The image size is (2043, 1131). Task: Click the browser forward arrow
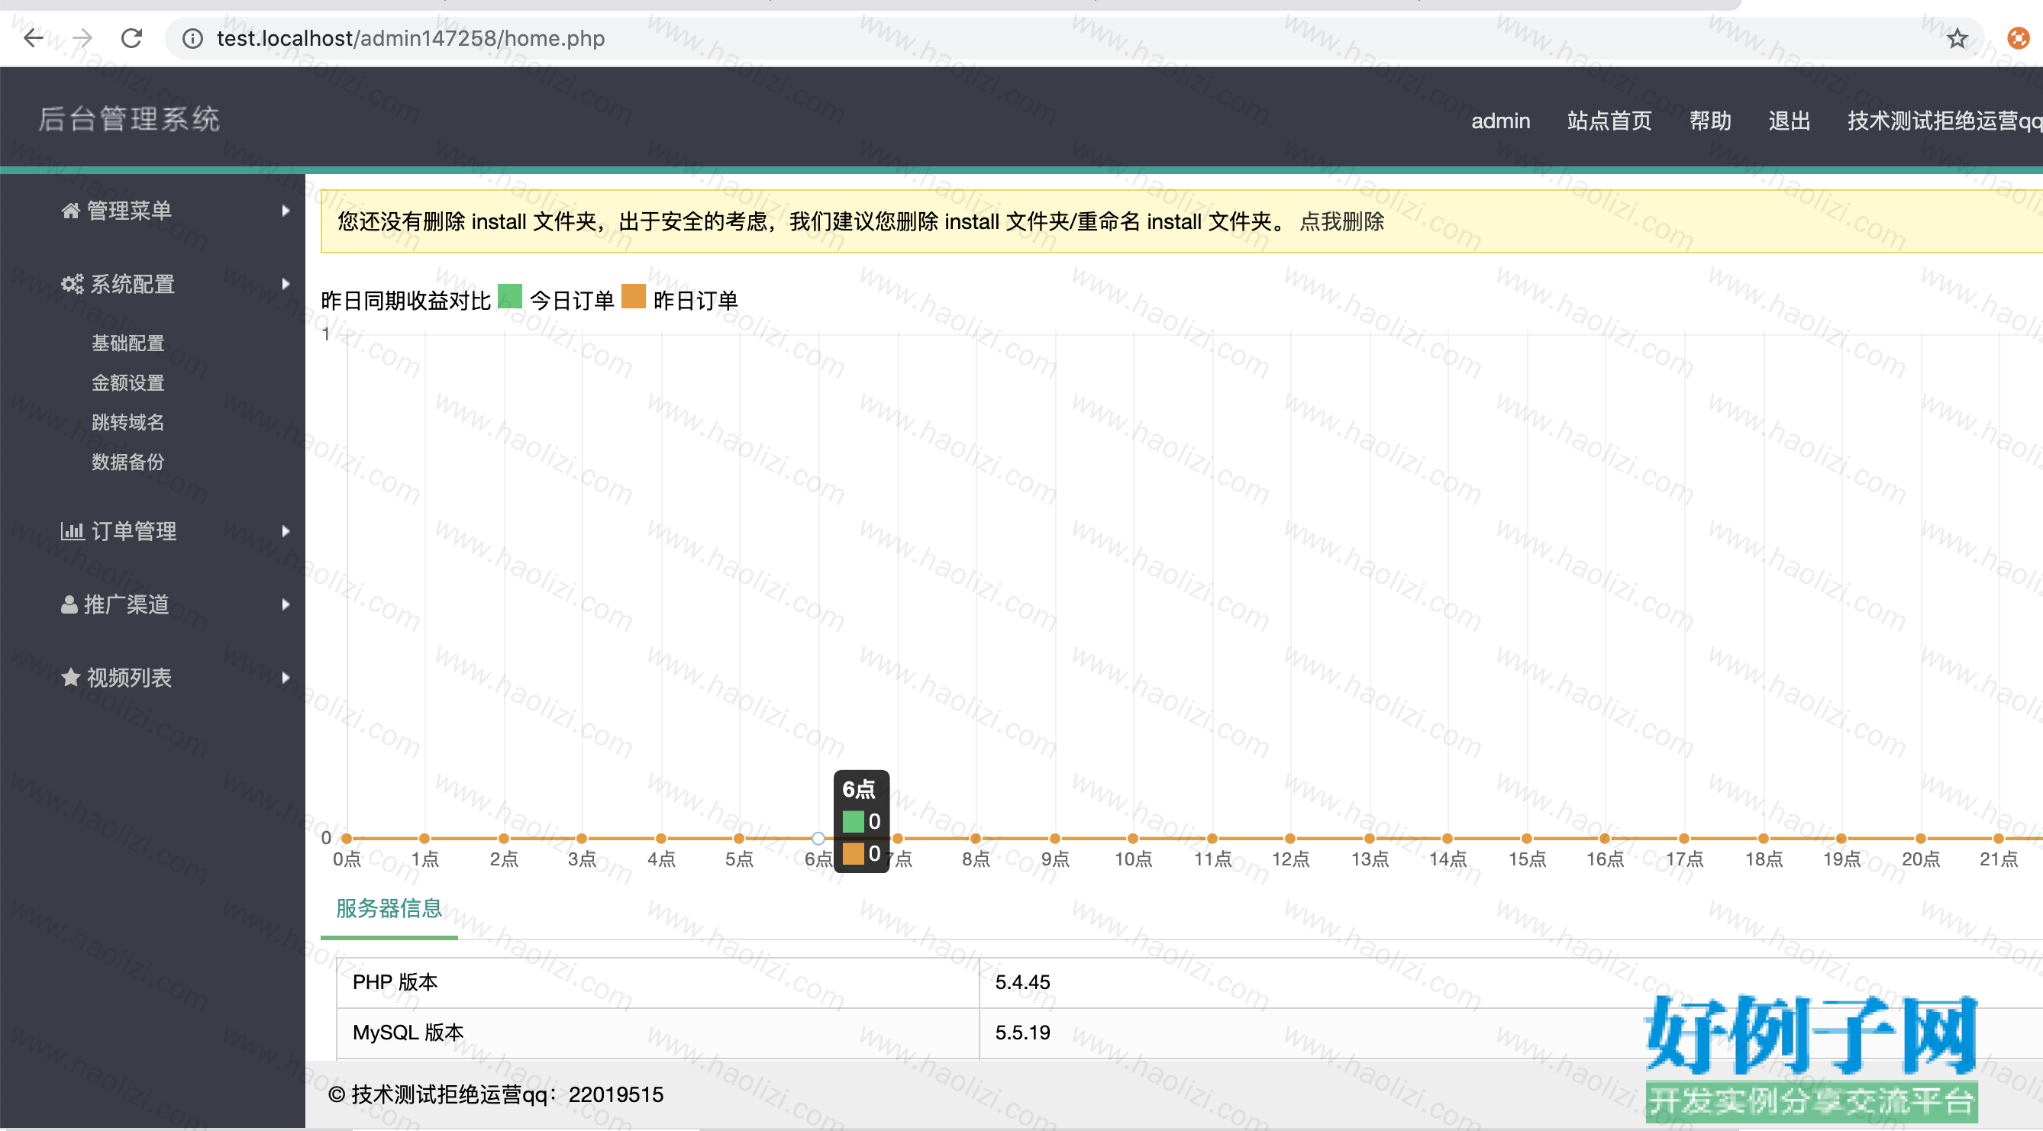pyautogui.click(x=82, y=37)
